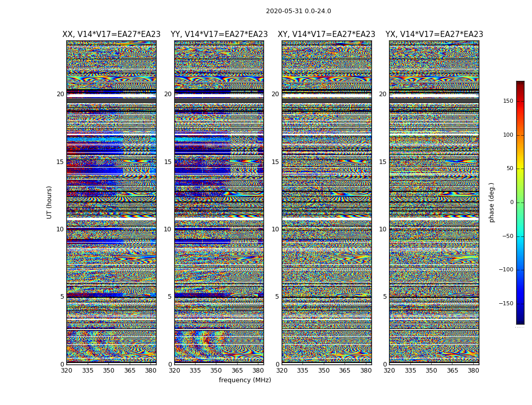Image resolution: width=532 pixels, height=405 pixels.
Task: Click the "365" frequency tick under XY panel
Action: [345, 371]
